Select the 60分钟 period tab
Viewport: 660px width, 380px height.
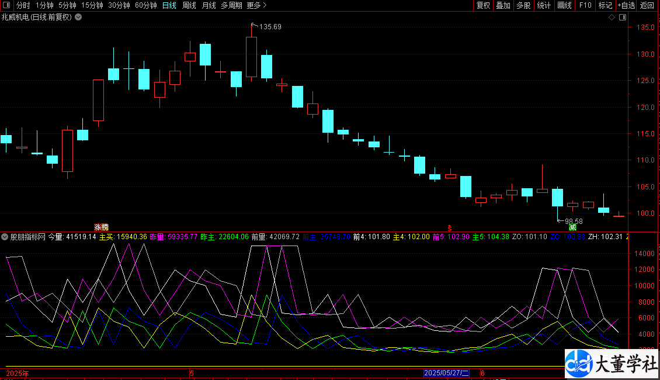[145, 5]
